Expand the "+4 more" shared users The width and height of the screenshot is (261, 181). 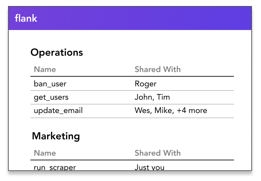[192, 111]
